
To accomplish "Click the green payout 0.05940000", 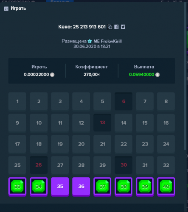I will point(142,75).
